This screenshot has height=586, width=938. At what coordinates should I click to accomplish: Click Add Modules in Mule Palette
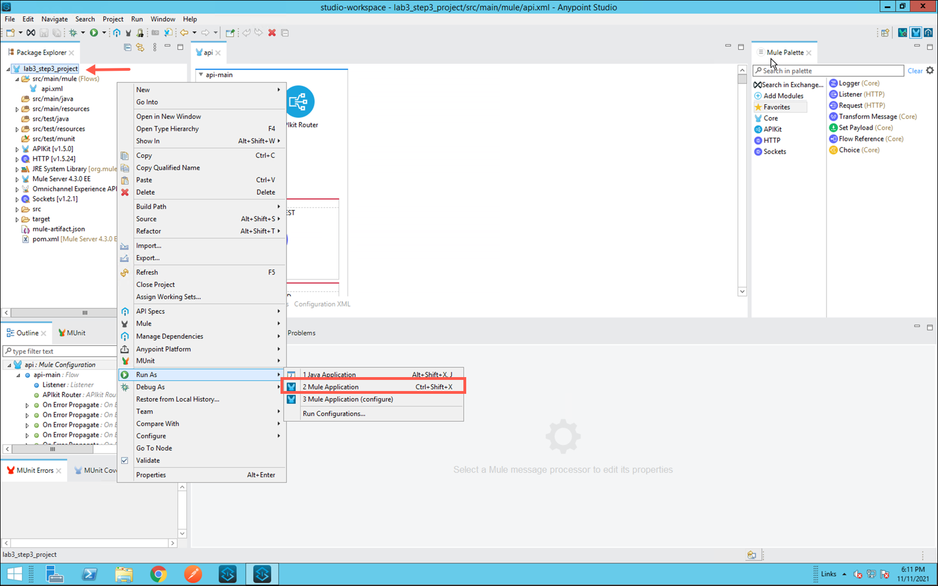click(779, 96)
